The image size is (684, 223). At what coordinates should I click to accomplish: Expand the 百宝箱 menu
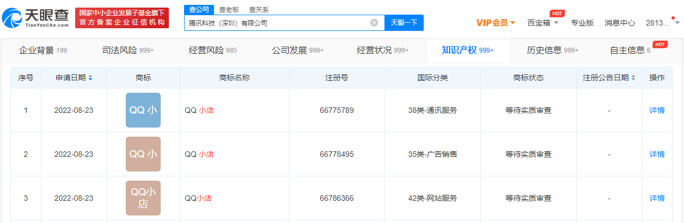[x=543, y=23]
